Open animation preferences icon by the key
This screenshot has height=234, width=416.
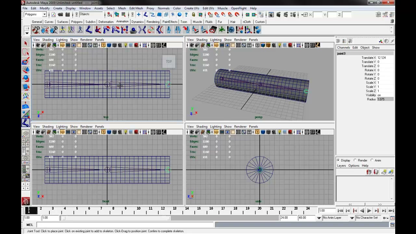392,218
